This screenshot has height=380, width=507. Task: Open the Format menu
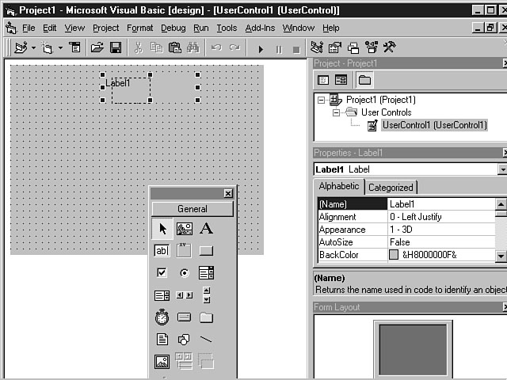tap(139, 28)
